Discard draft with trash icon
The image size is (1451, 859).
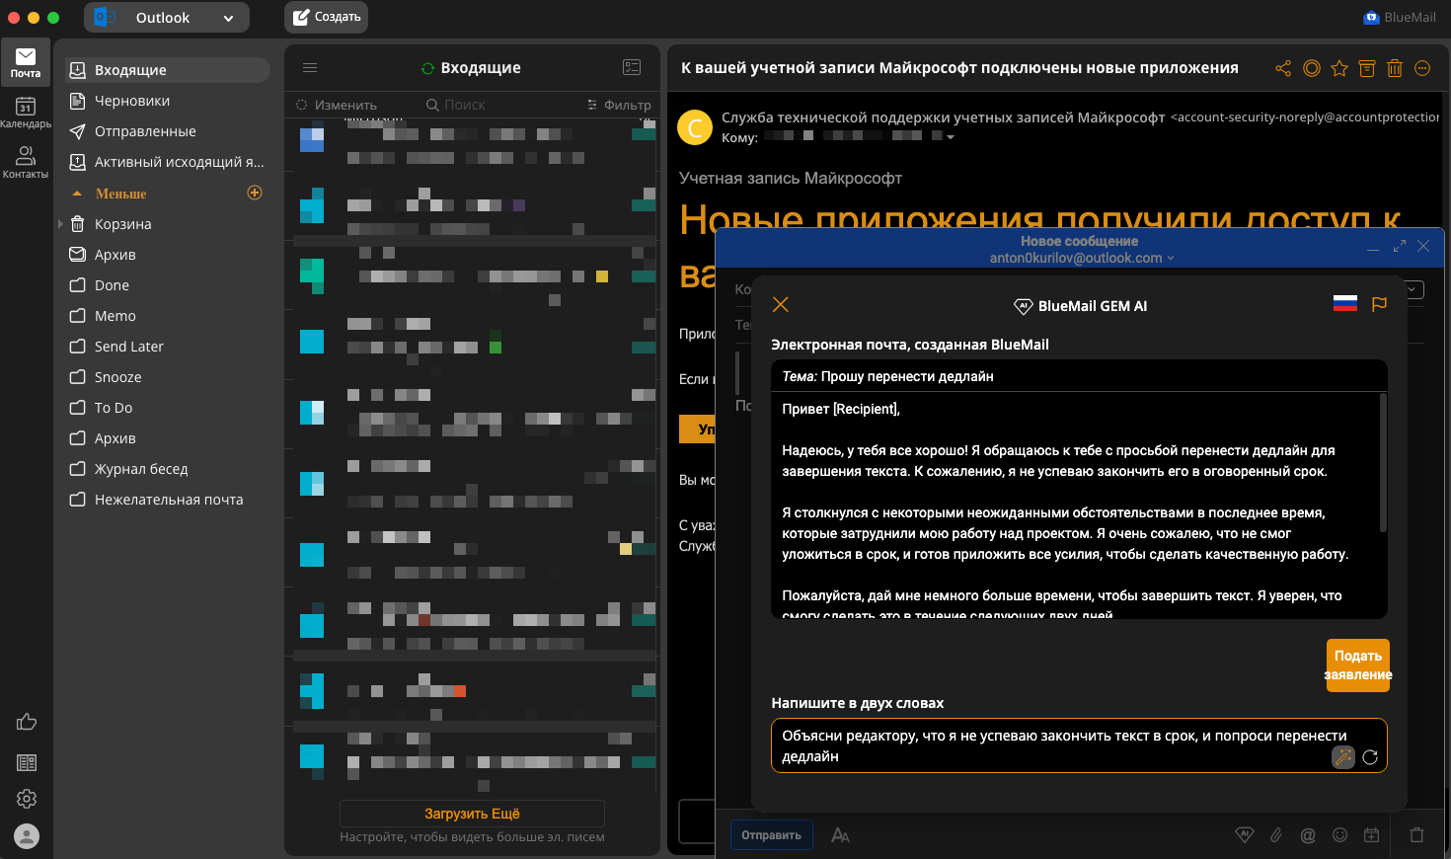pos(1416,835)
